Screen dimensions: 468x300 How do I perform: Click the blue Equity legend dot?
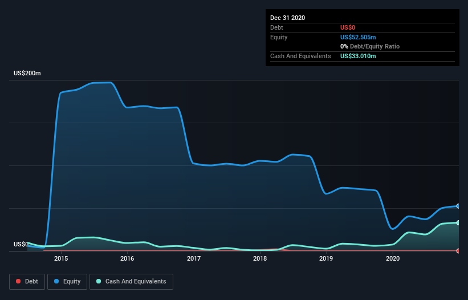(x=56, y=281)
